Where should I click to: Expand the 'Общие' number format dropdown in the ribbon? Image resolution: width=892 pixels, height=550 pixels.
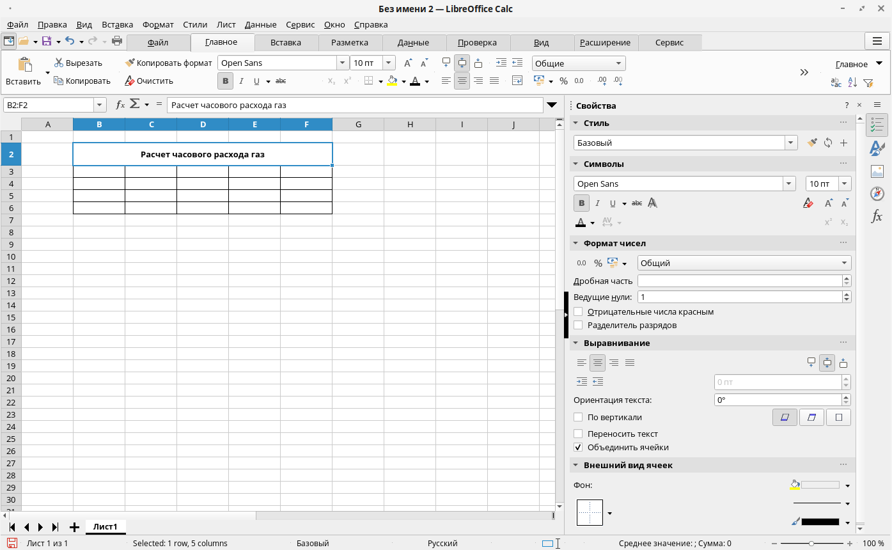(x=618, y=63)
